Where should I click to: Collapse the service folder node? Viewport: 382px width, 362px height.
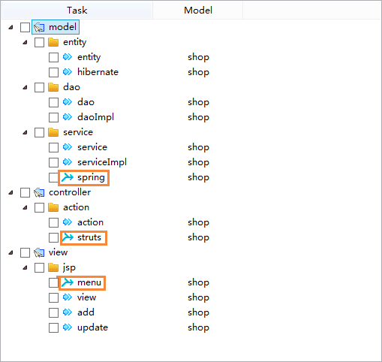click(25, 132)
